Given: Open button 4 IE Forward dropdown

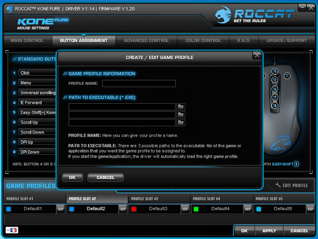Looking at the screenshot, I should [x=37, y=102].
